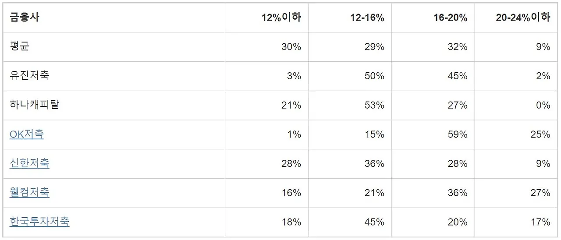Select the 평균 row label
The image size is (561, 240).
(19, 47)
